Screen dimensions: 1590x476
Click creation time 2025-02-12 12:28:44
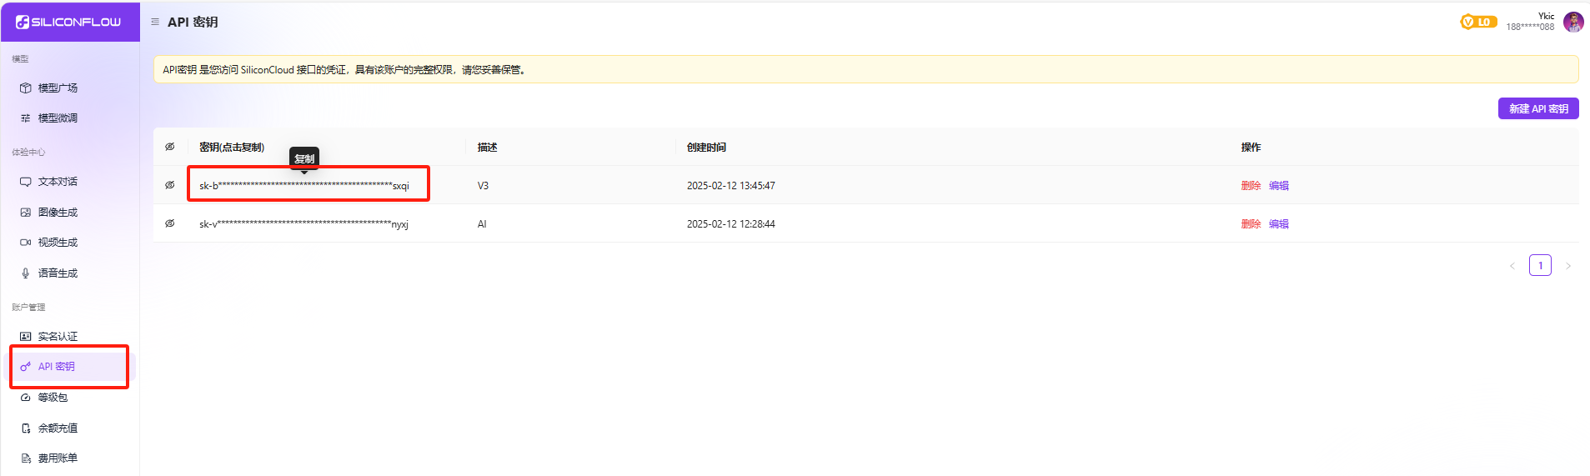731,224
